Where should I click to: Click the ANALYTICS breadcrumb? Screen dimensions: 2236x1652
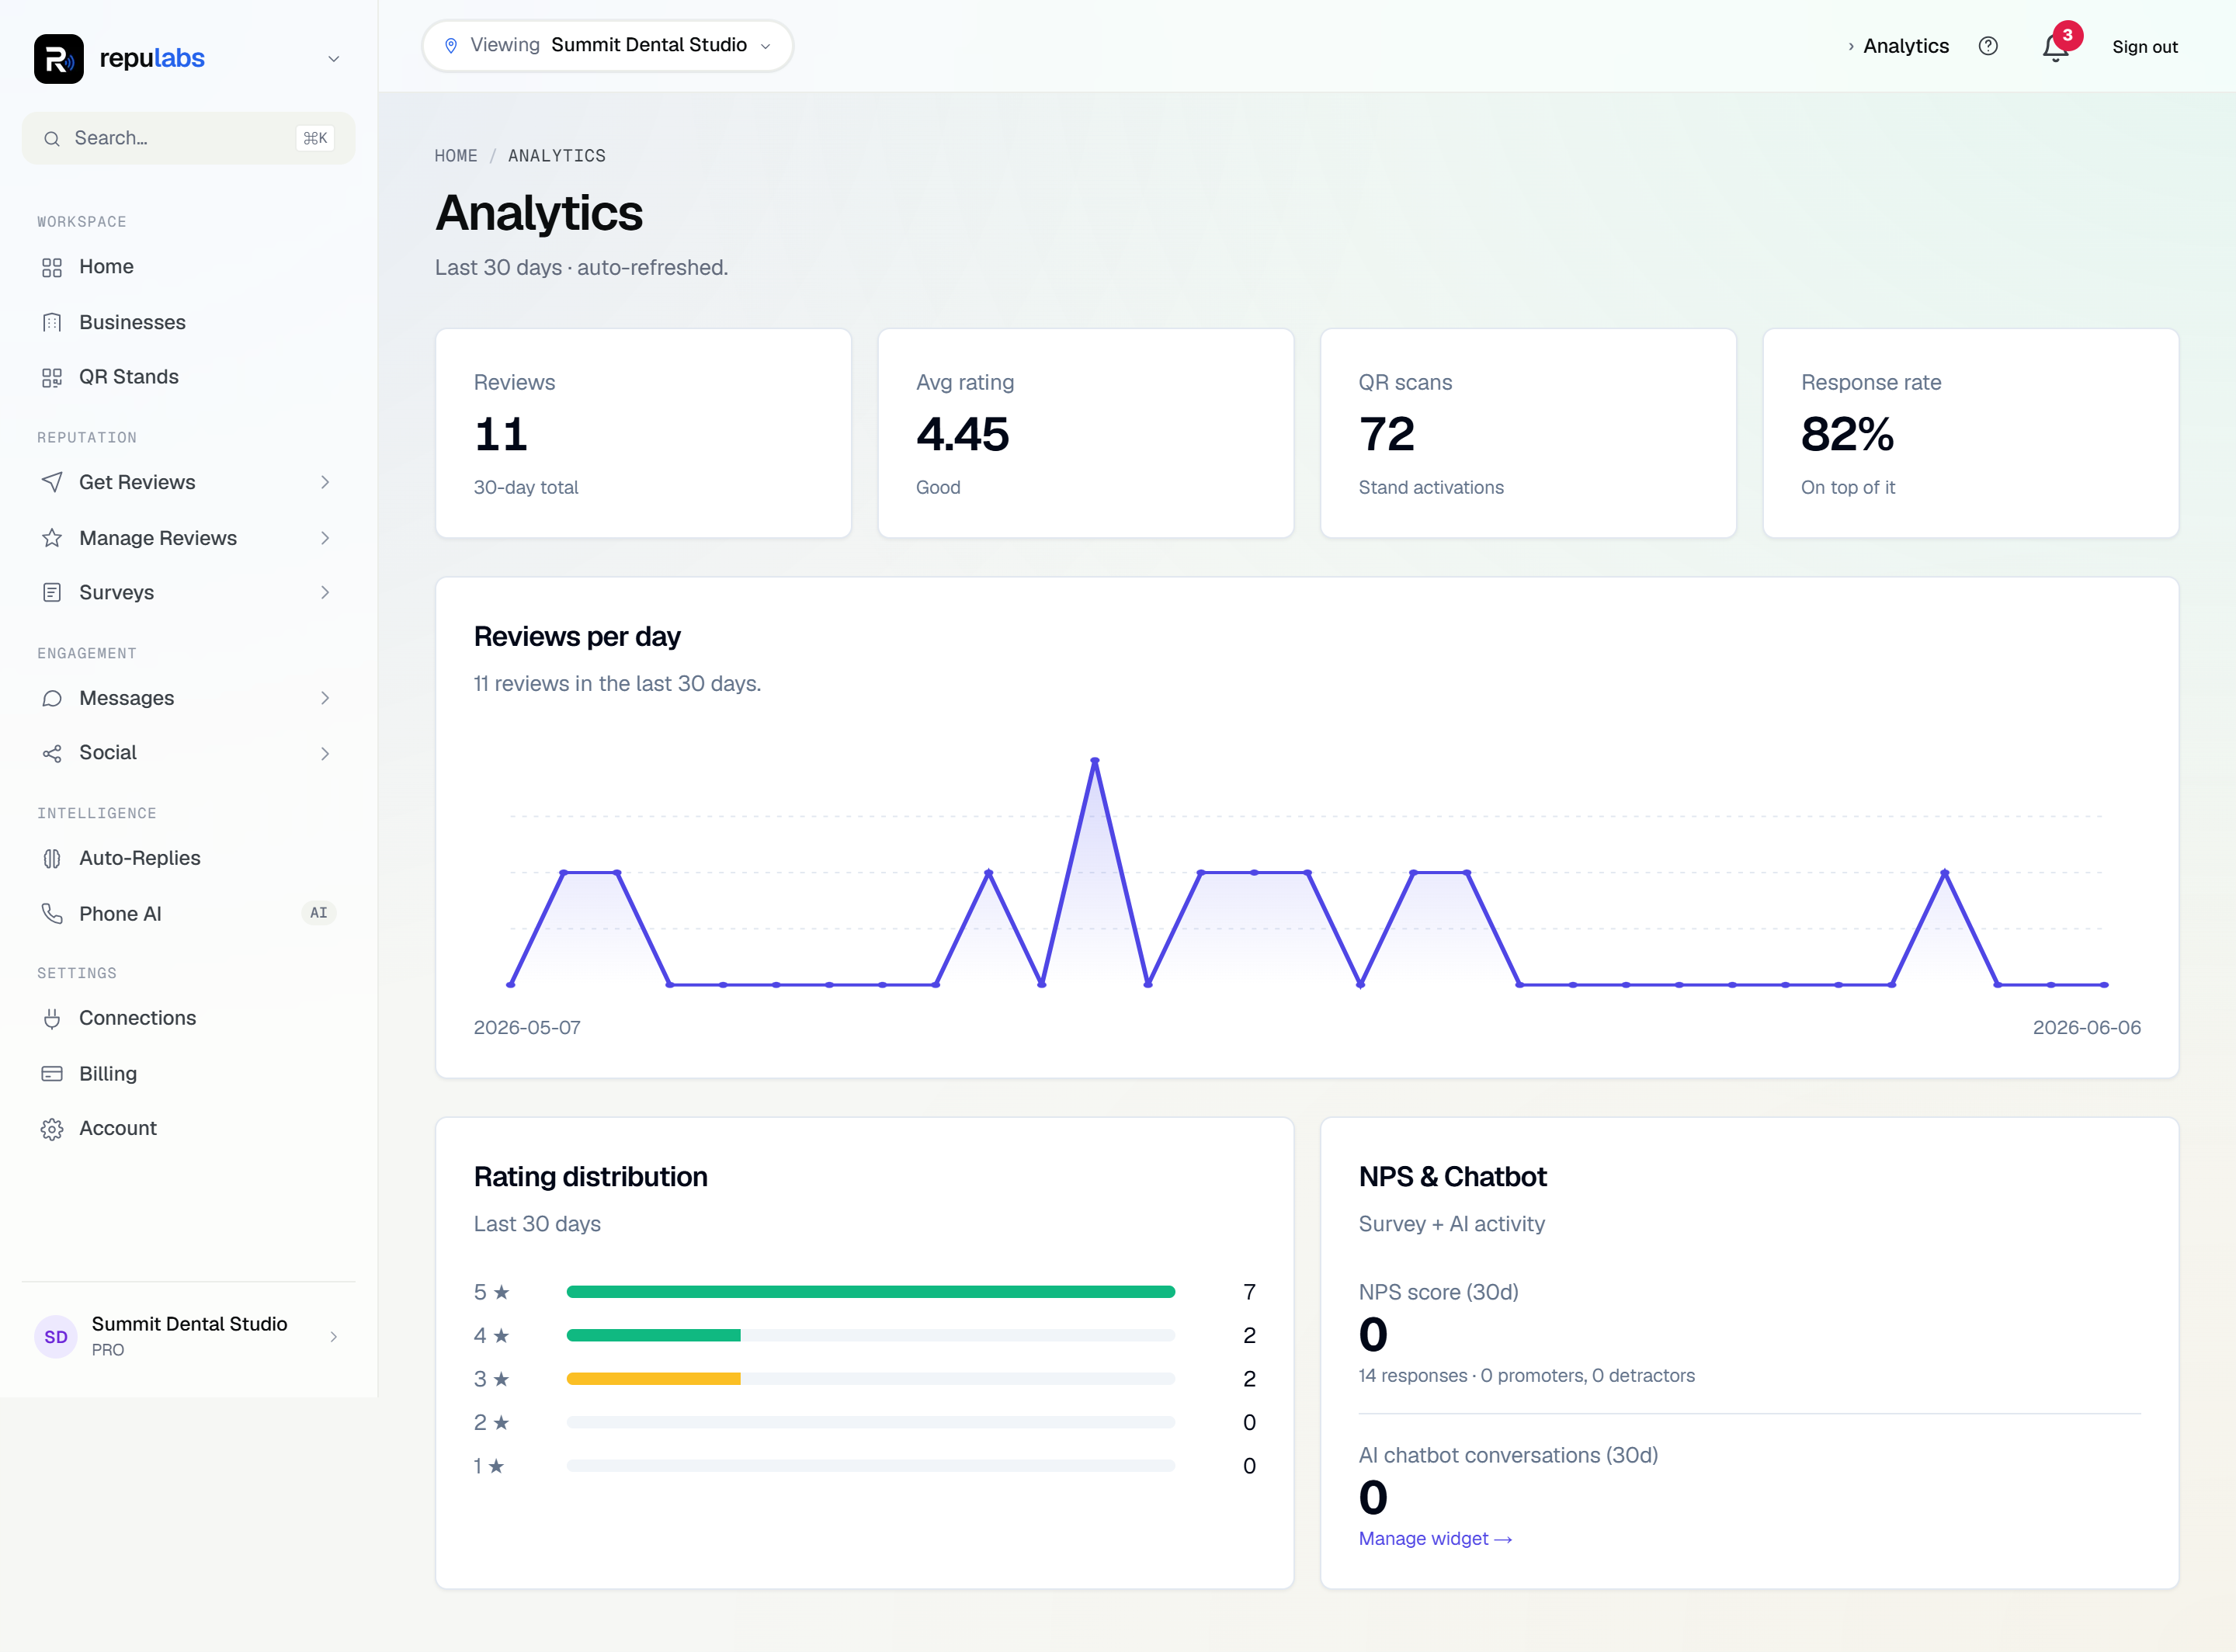[557, 156]
